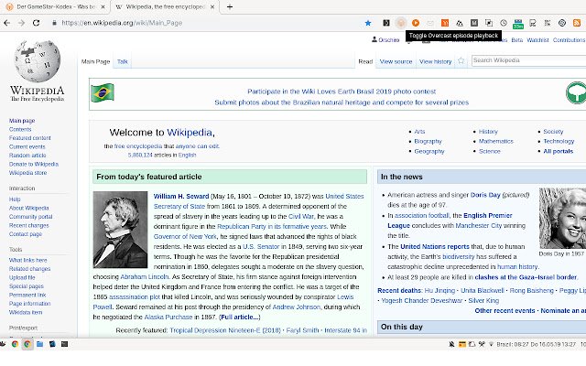This screenshot has height=366, width=586.
Task: Click the Search Wikipedia field
Action: tap(528, 60)
